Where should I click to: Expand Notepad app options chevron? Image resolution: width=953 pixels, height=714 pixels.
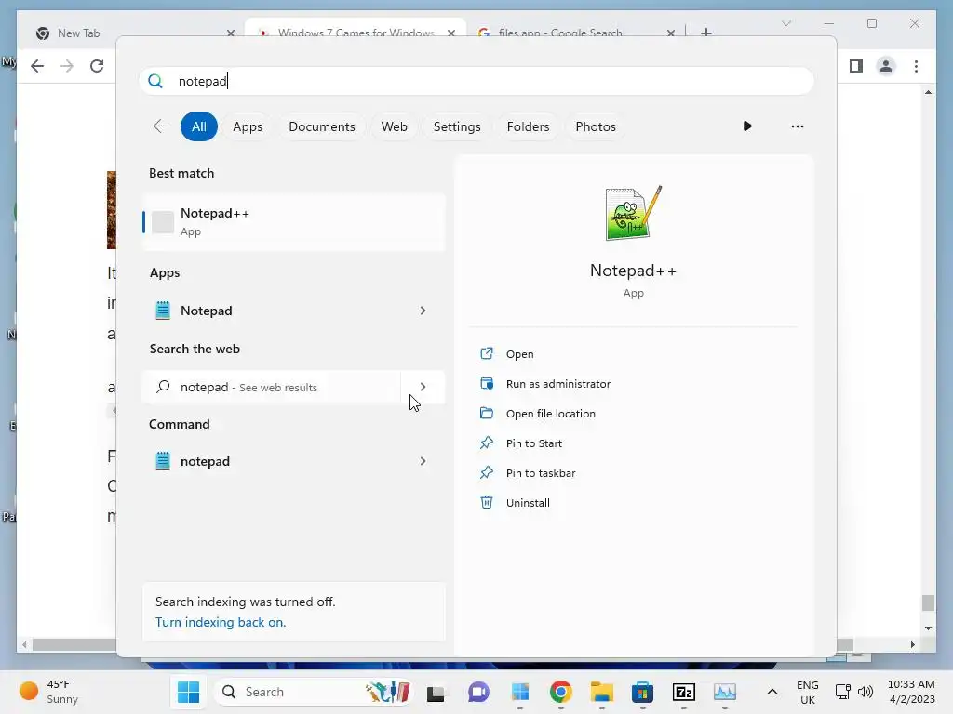[x=423, y=311]
